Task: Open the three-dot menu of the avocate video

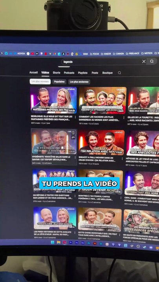Action: pos(75,233)
